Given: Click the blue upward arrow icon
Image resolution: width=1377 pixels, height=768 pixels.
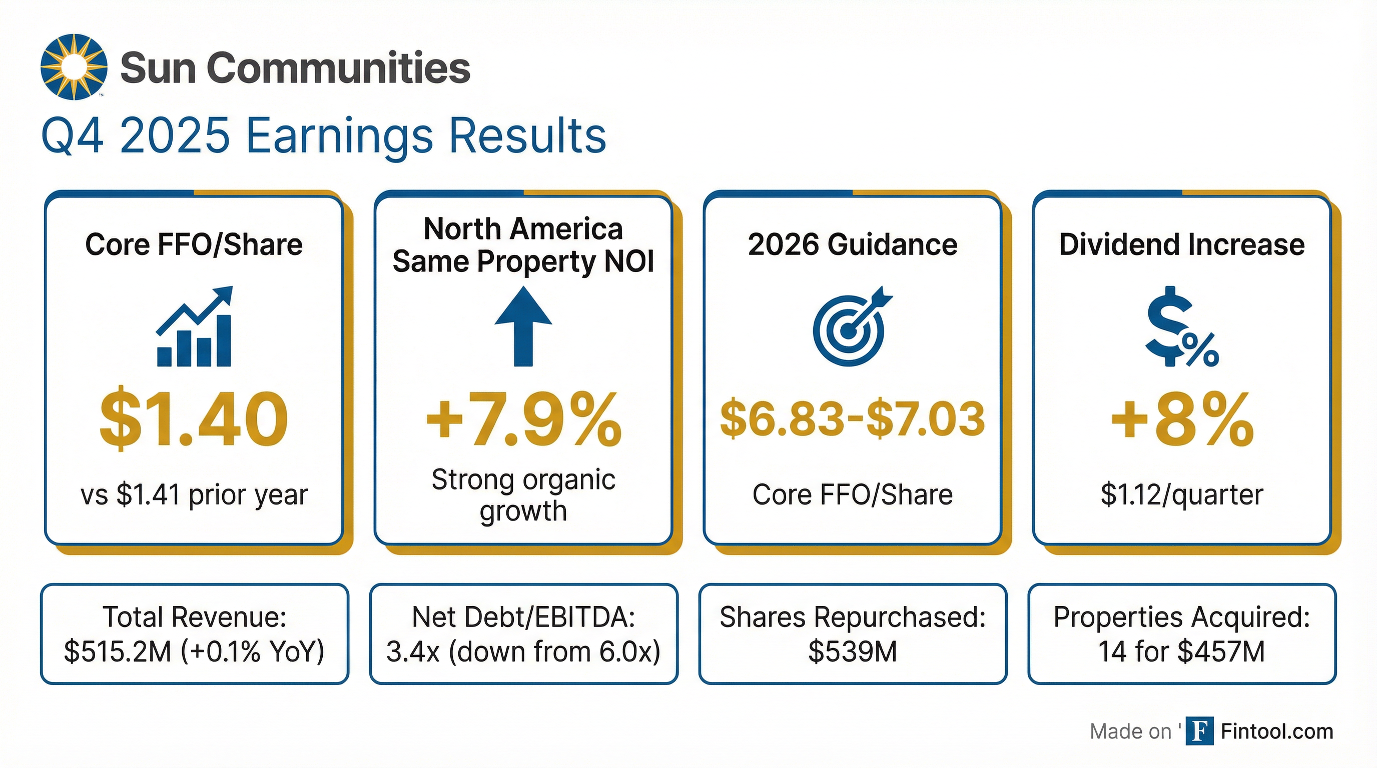Looking at the screenshot, I should [523, 327].
